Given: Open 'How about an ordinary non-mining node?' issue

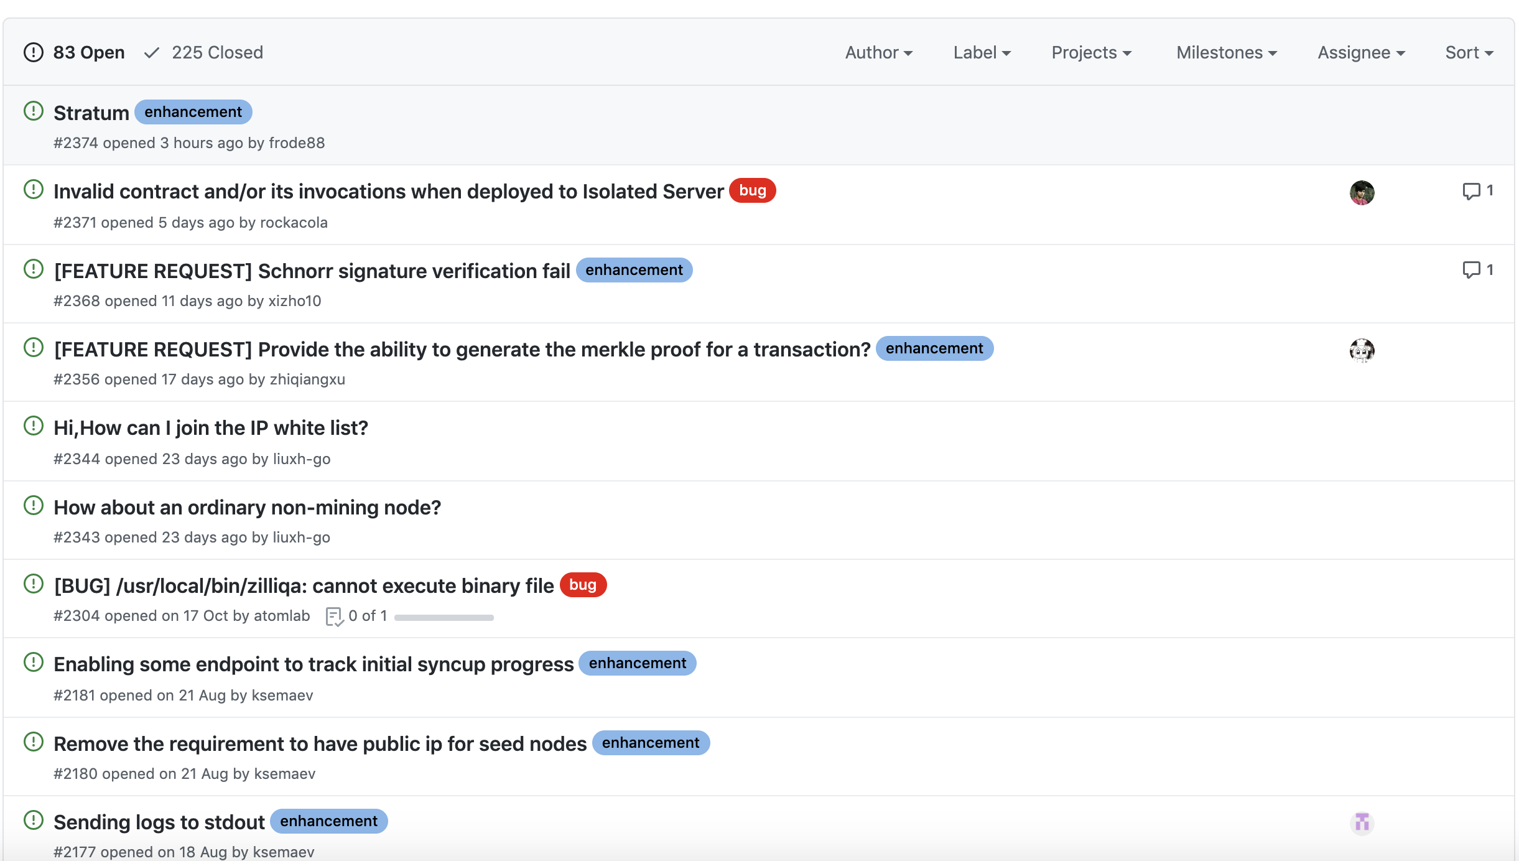Looking at the screenshot, I should 247,508.
